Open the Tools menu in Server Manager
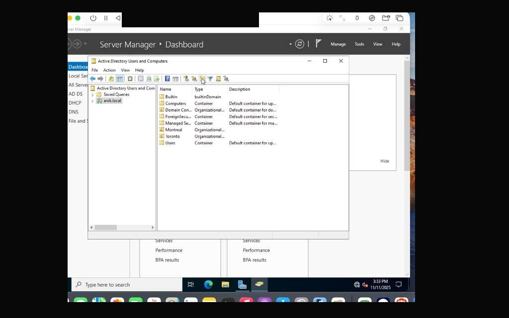Viewport: 509px width, 318px height. (x=359, y=44)
